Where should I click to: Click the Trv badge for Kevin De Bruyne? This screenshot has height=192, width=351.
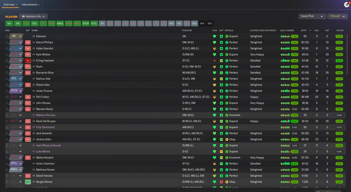[28, 121]
